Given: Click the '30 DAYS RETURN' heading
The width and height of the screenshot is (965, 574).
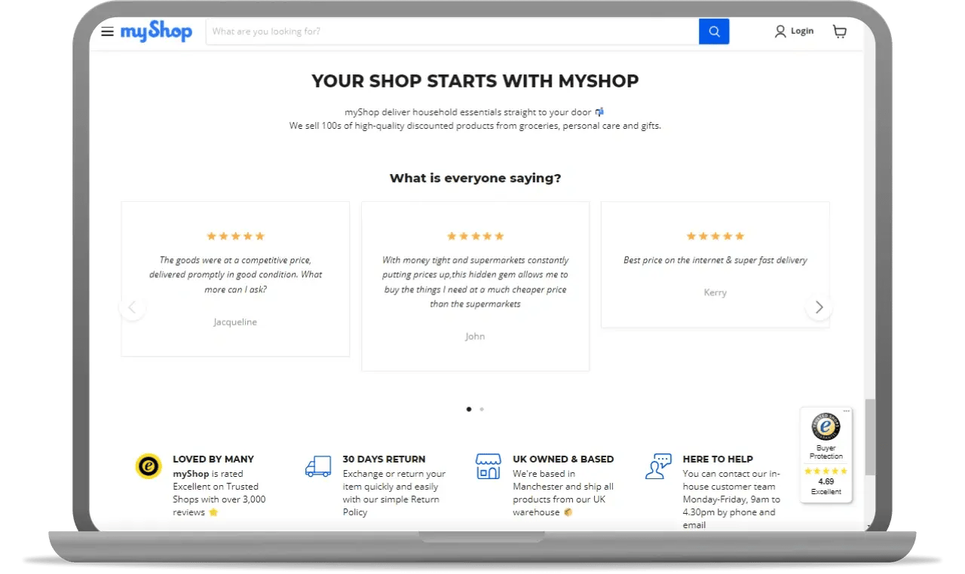Looking at the screenshot, I should pyautogui.click(x=384, y=459).
